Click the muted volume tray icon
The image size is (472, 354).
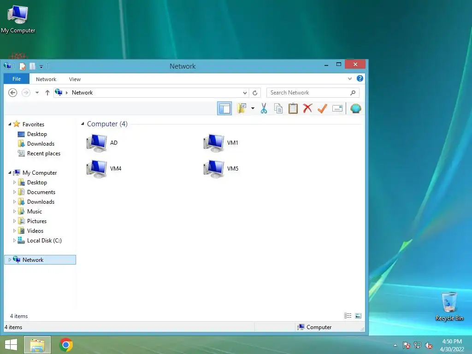(429, 345)
